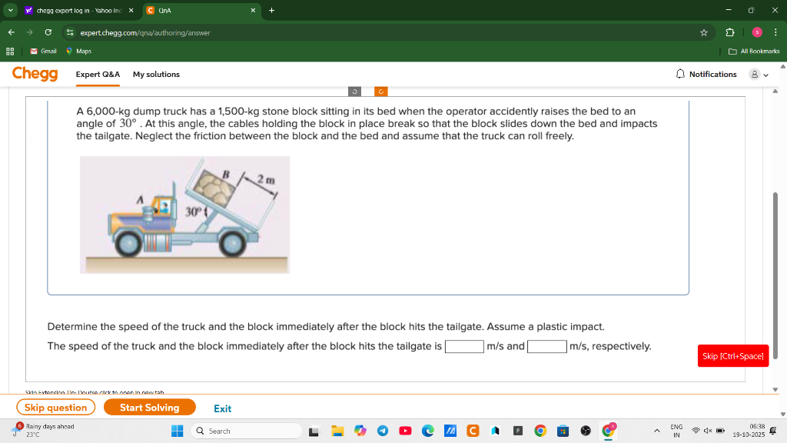Viewport: 787px width, 443px height.
Task: Open the taskbar clock and date
Action: (749, 431)
